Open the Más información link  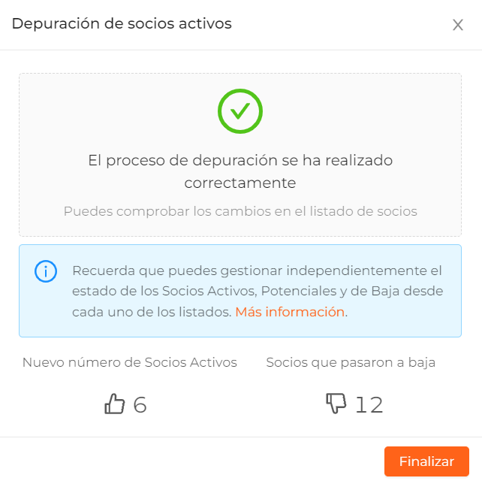[x=290, y=312]
